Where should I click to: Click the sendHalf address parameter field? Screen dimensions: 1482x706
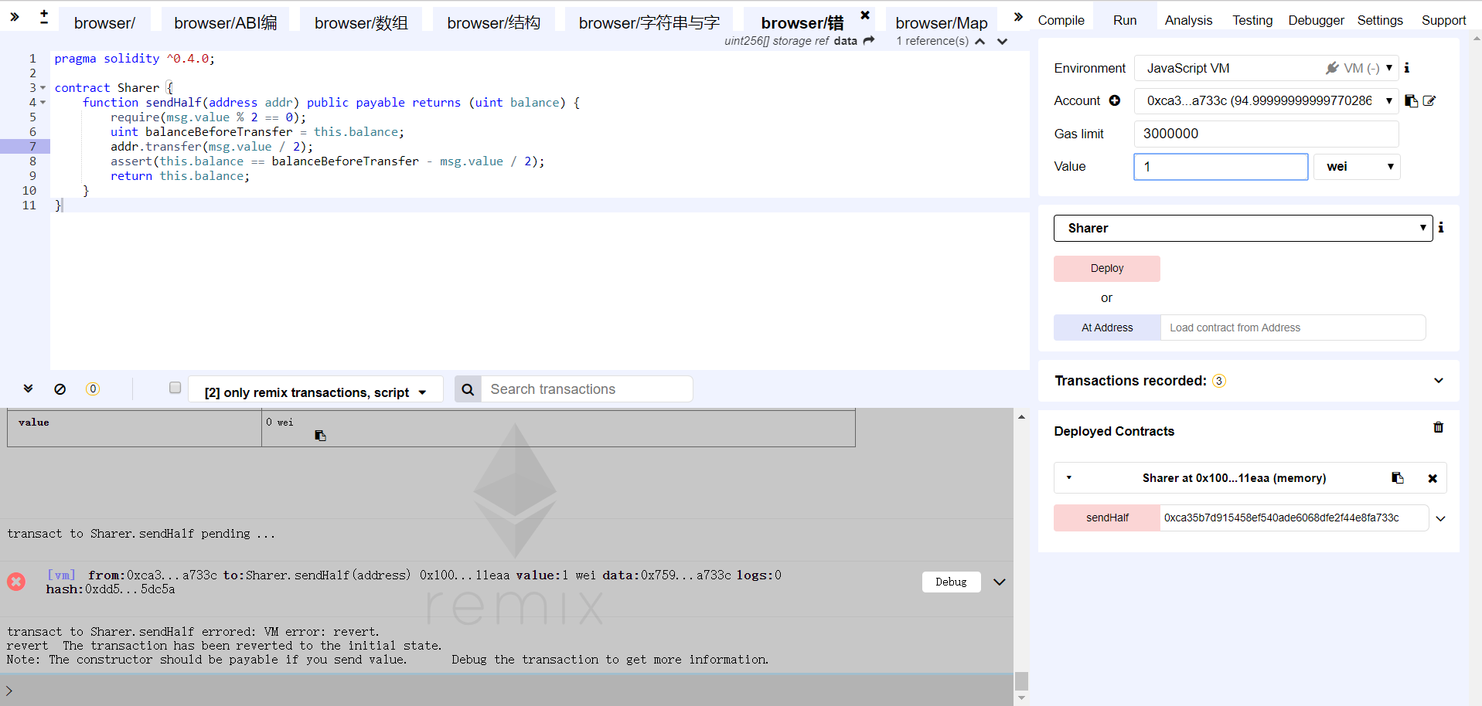pos(1293,518)
